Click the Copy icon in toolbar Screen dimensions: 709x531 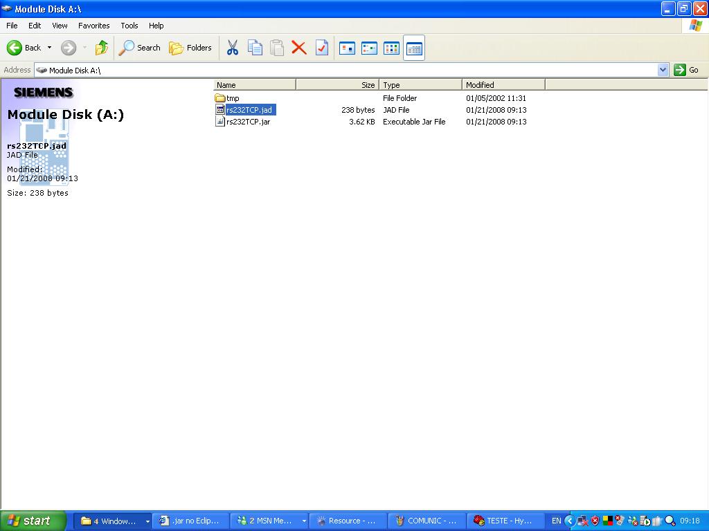[x=255, y=48]
